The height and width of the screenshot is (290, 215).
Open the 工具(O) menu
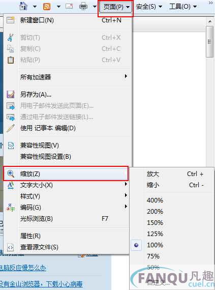tap(182, 7)
